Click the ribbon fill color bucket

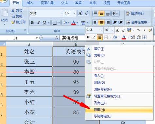[65, 23]
